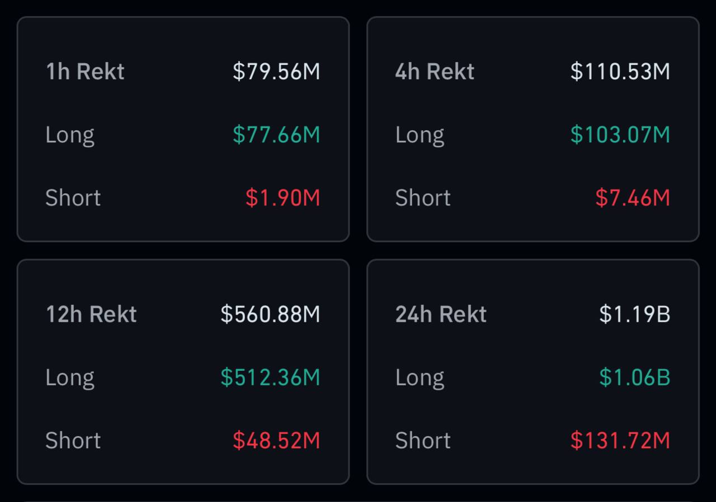This screenshot has width=716, height=502.
Task: Click the 4h Short amount $7.46M
Action: 632,198
